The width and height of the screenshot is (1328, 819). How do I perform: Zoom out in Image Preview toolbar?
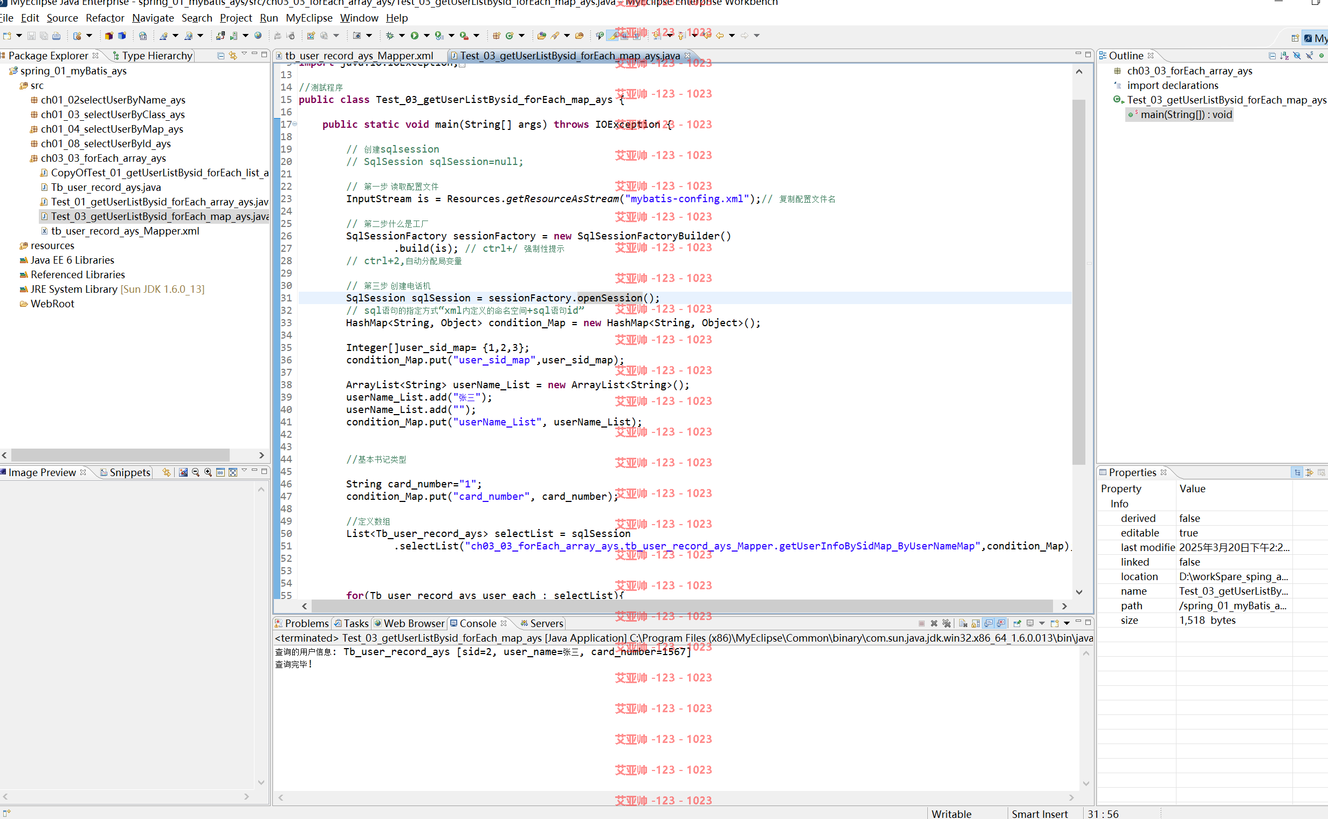[x=196, y=472]
